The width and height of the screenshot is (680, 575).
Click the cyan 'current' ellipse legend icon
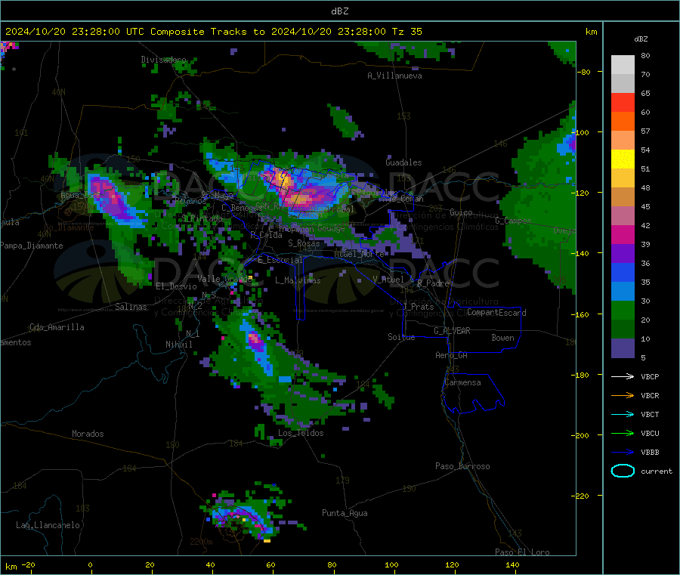point(623,471)
